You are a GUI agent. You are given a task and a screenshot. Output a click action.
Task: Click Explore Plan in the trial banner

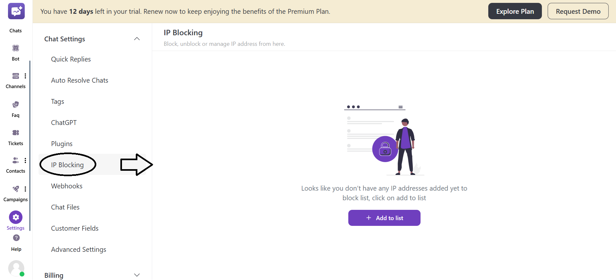click(515, 11)
